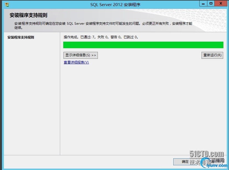Image resolution: width=229 pixels, height=170 pixels.
Task: Click the title text 'SQL Server 2012 安装程序'
Action: pyautogui.click(x=115, y=5)
